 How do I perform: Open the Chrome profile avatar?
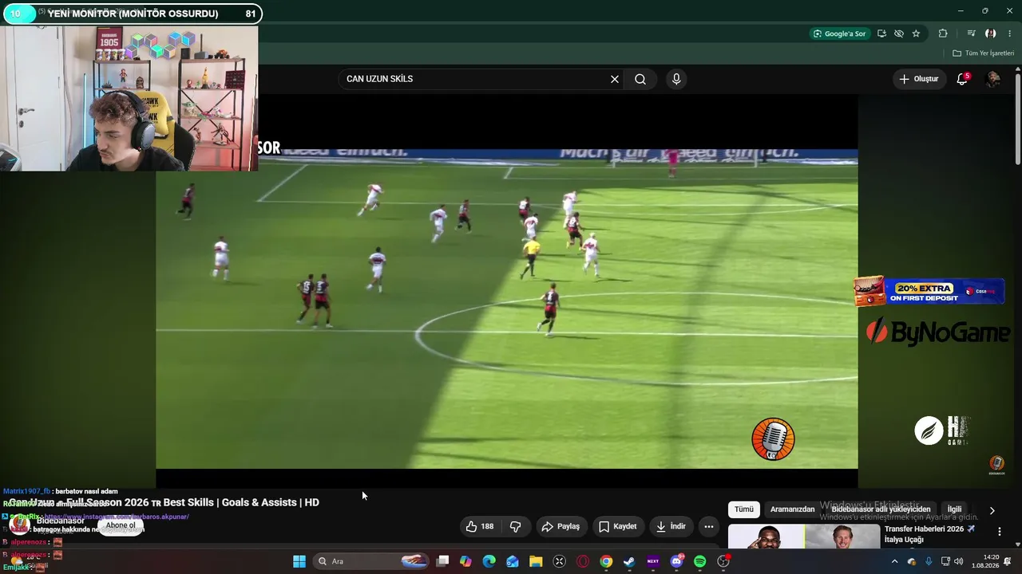point(991,33)
